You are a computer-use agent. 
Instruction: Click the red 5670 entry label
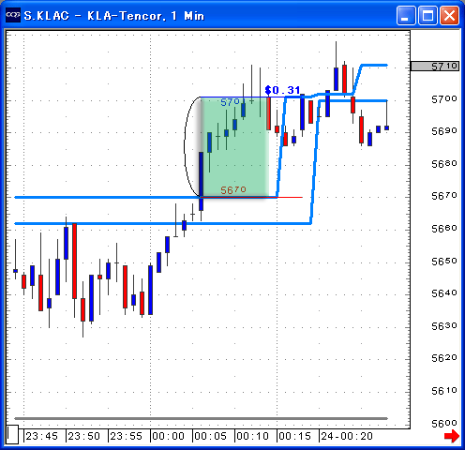tap(233, 190)
